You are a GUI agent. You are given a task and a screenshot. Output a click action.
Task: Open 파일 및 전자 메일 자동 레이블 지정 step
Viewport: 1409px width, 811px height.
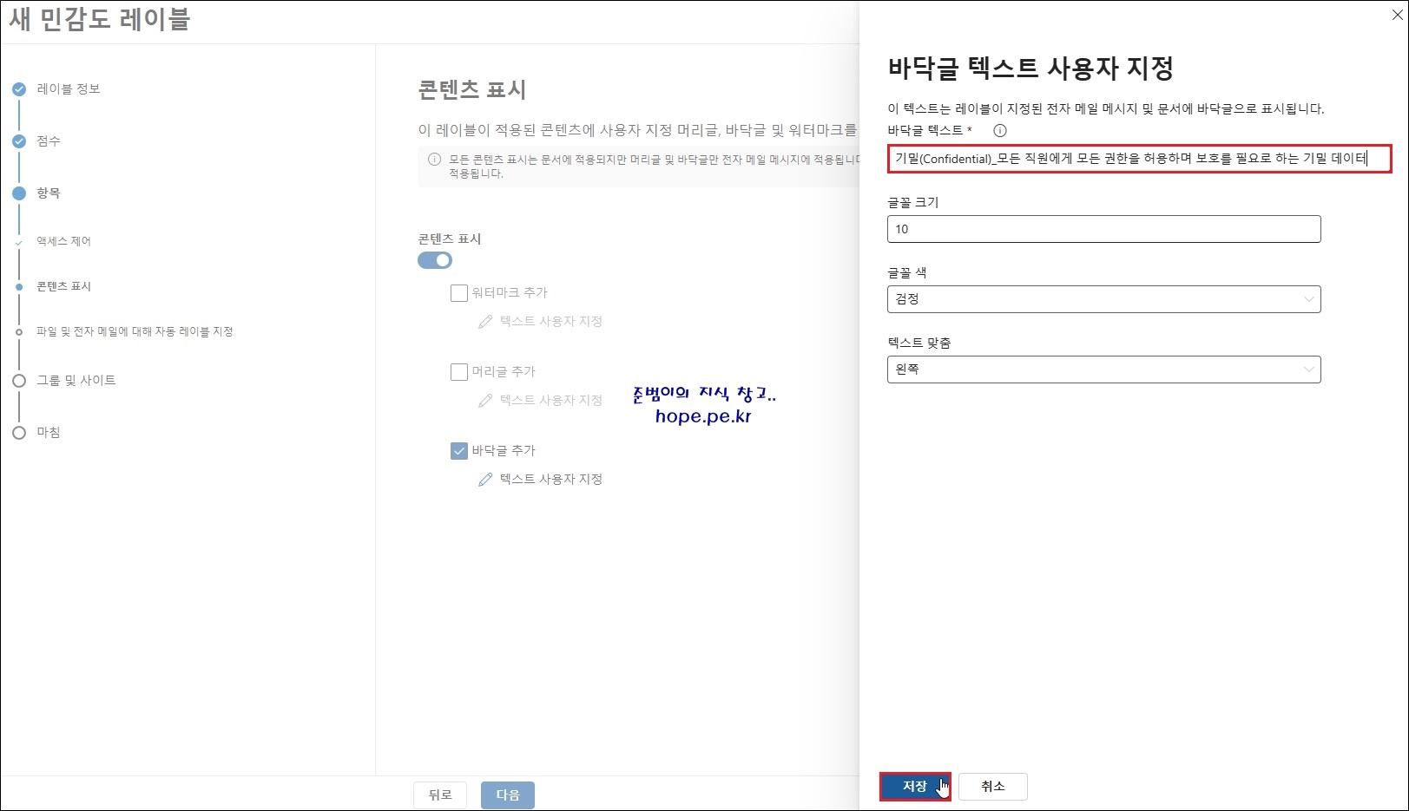point(135,331)
